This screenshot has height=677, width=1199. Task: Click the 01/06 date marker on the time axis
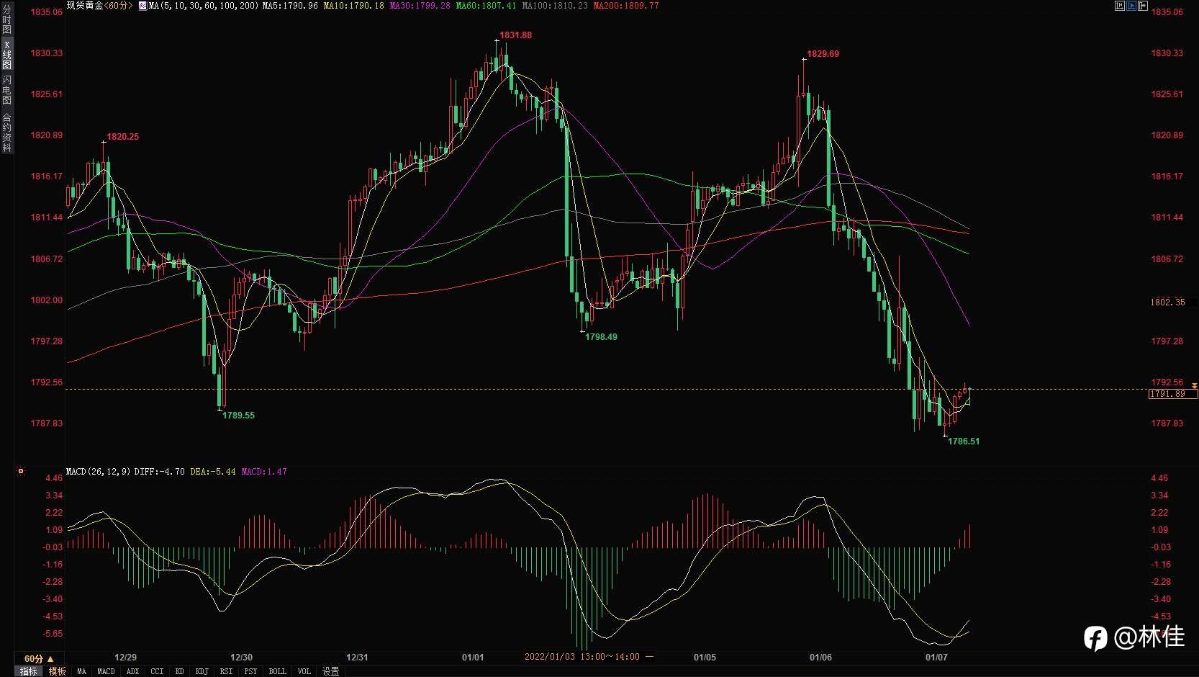pos(820,658)
